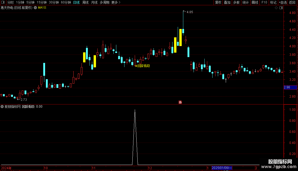Click the MA10: indicator label
This screenshot has width=298, height=171.
42,8
